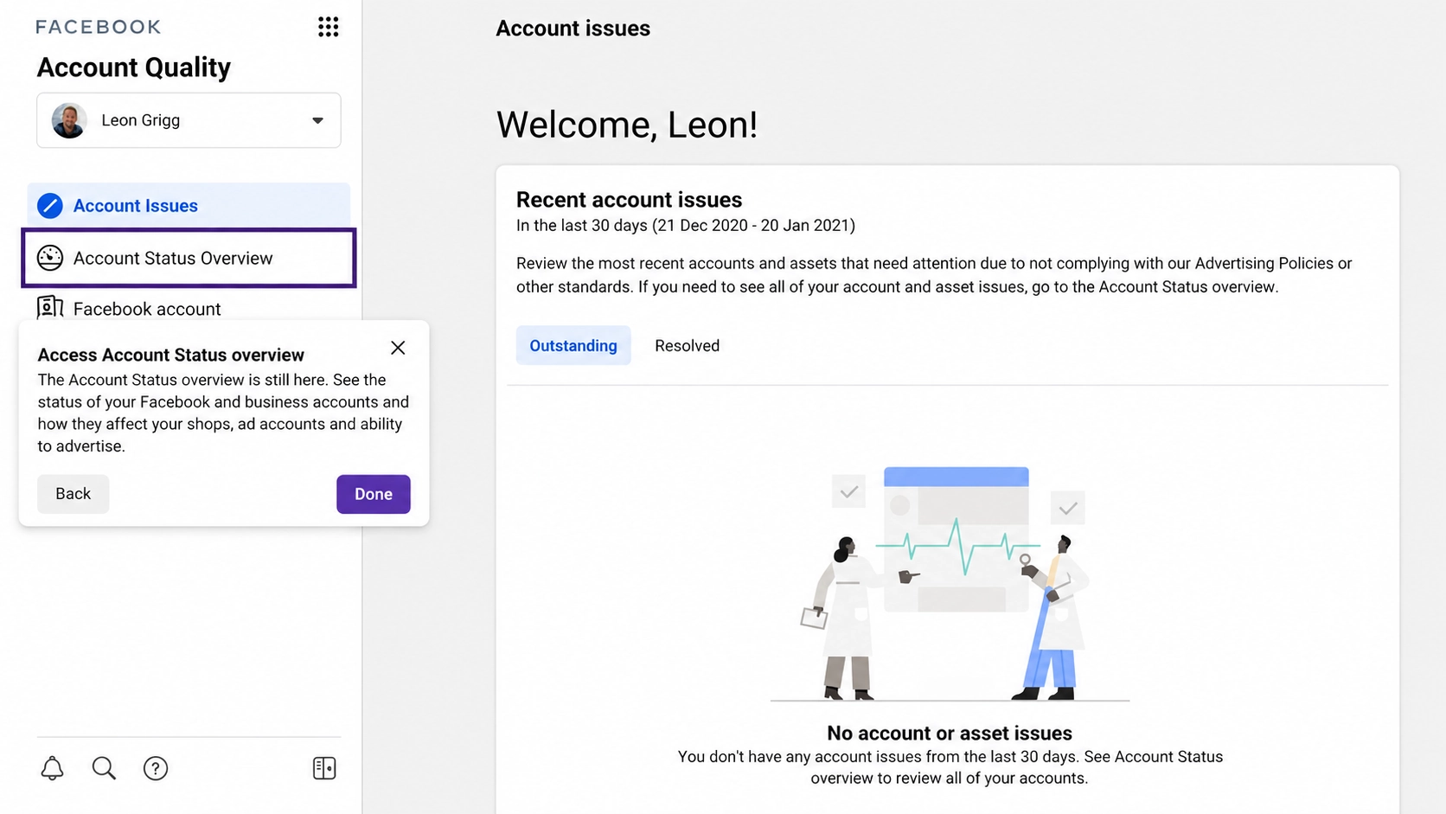The width and height of the screenshot is (1446, 814).
Task: Click the 'Welcome, Leon!' heading
Action: [x=627, y=125]
